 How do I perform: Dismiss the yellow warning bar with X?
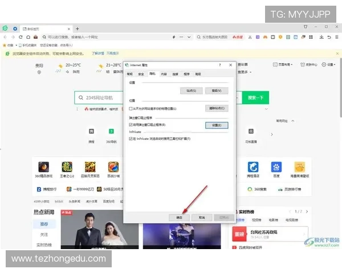tap(337, 53)
